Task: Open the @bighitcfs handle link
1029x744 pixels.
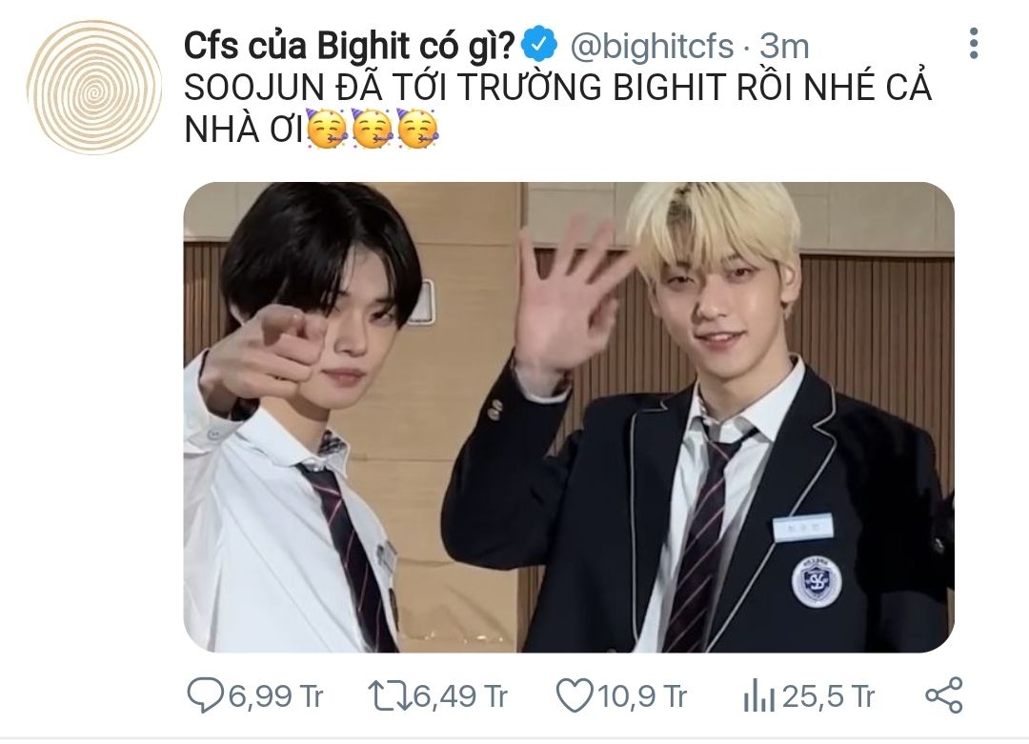Action: click(x=652, y=46)
